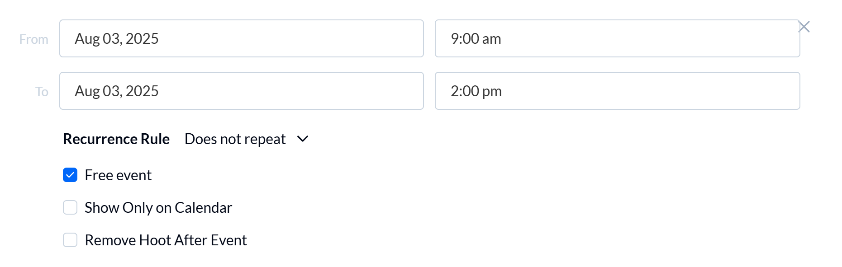Viewport: 842px width, 267px height.
Task: Click the Recurrence Rule heading
Action: point(116,139)
